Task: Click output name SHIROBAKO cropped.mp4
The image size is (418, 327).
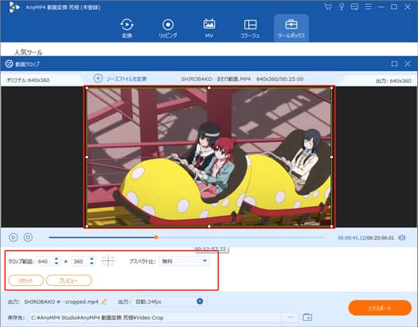Action: click(61, 302)
